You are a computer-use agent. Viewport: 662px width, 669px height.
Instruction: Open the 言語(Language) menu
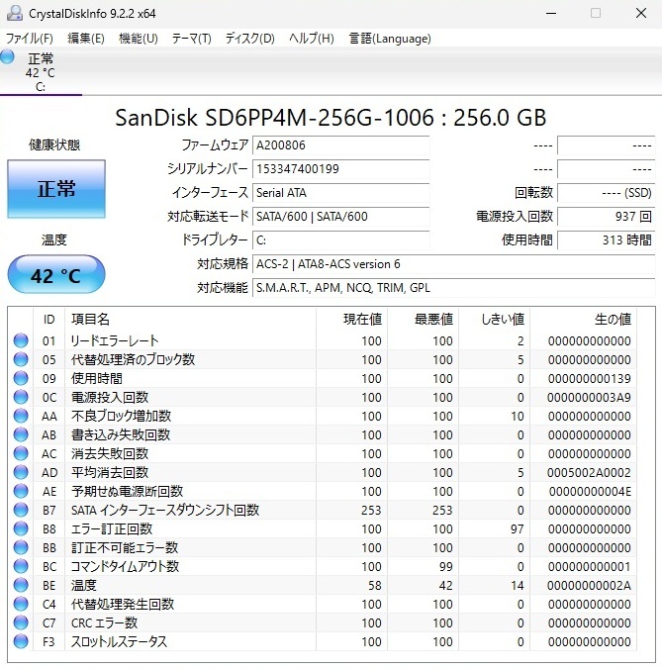390,39
